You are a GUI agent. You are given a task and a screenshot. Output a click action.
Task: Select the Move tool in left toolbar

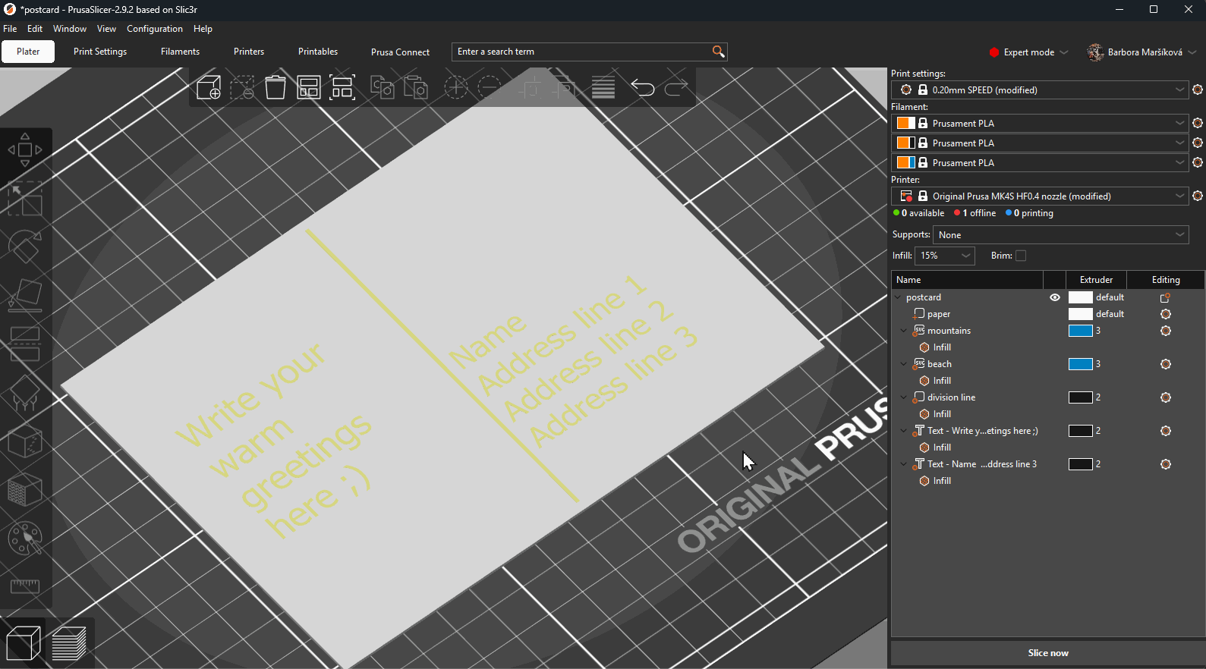(x=25, y=150)
